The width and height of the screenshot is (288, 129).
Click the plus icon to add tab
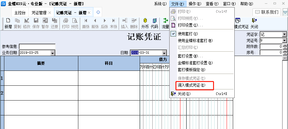pos(98,12)
